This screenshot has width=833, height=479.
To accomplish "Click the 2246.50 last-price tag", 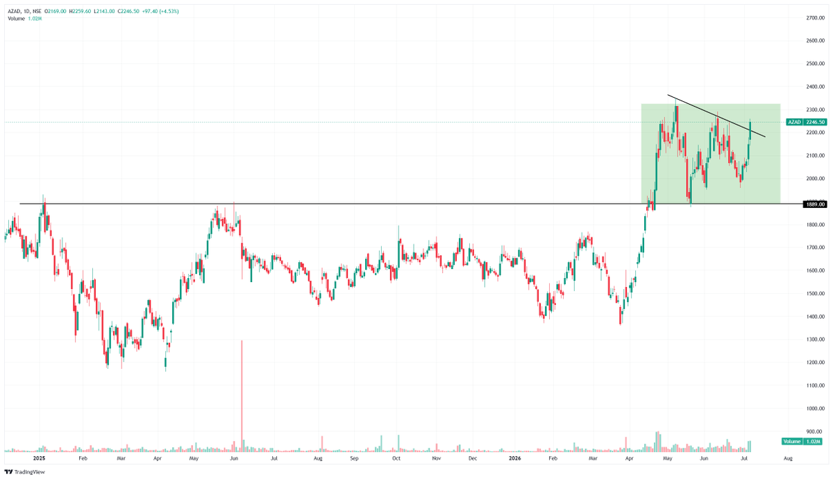I will tap(815, 122).
